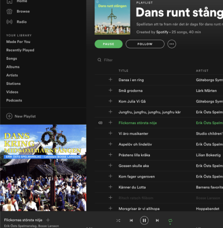Screen dimensions: 223x228
Task: Add Gossen skulle aka to library
Action: pos(111,166)
